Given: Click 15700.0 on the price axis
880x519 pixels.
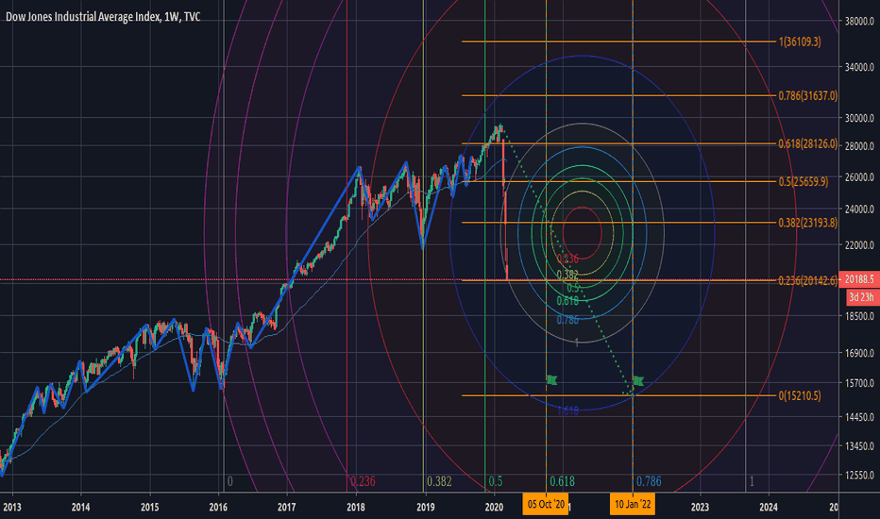Looking at the screenshot, I should 859,383.
